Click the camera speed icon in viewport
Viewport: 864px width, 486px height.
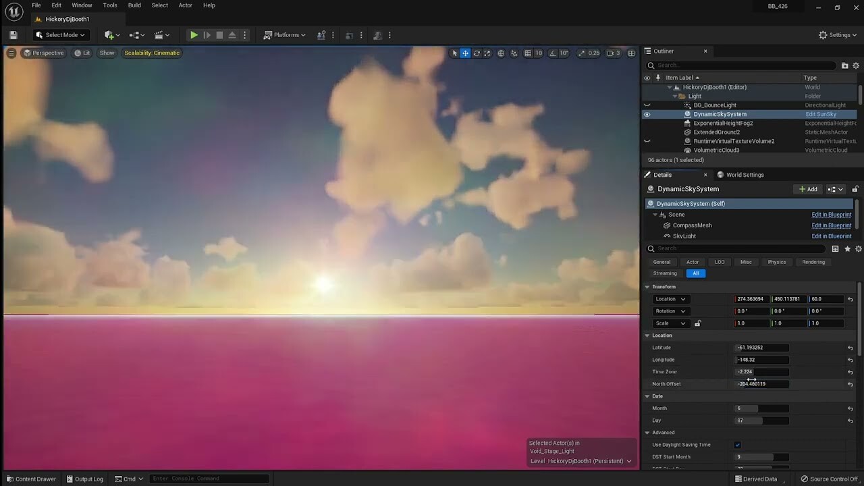[611, 53]
